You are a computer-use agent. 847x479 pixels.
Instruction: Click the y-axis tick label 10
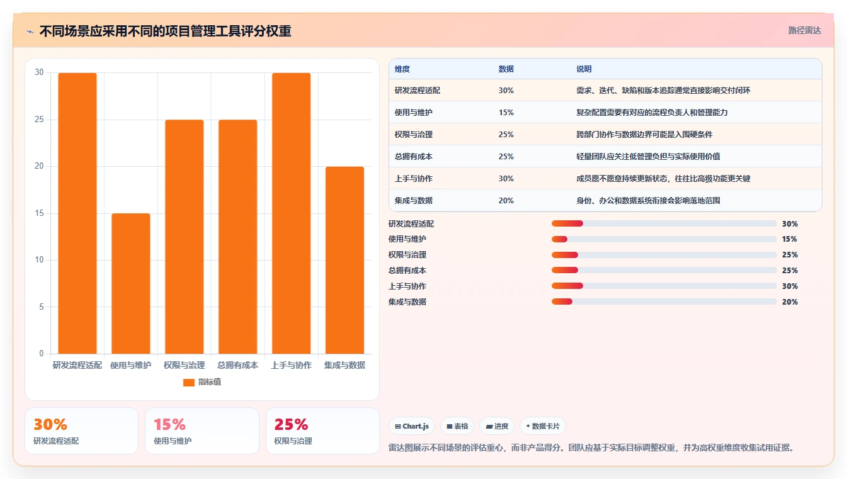[40, 260]
